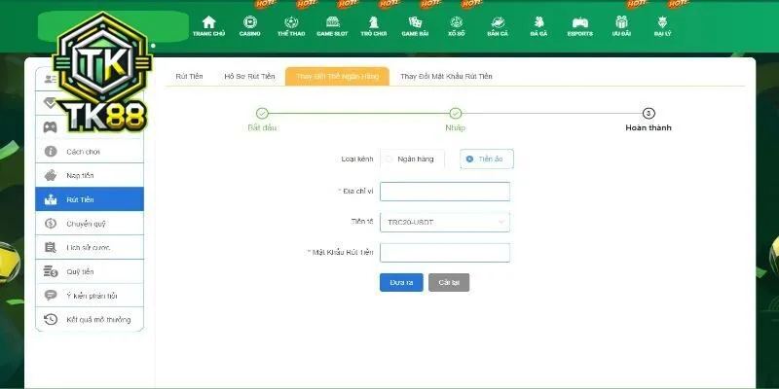Click the Trang Chủ home icon
The height and width of the screenshot is (389, 779).
pos(208,22)
